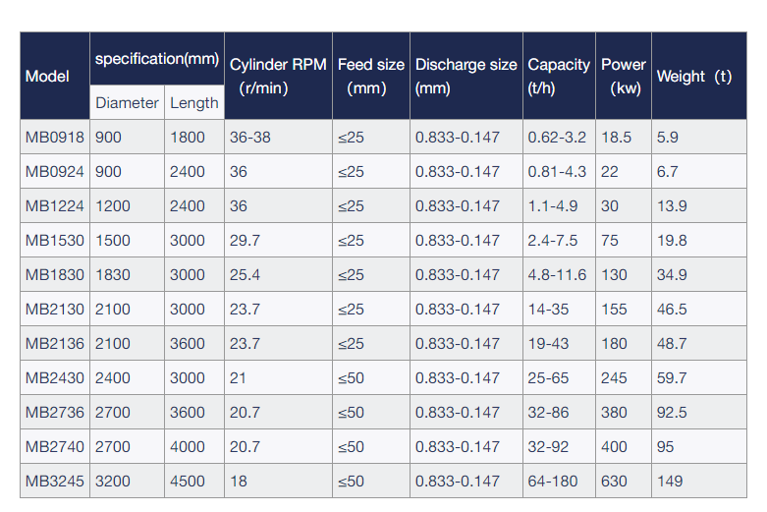Click power value 380

coord(624,412)
